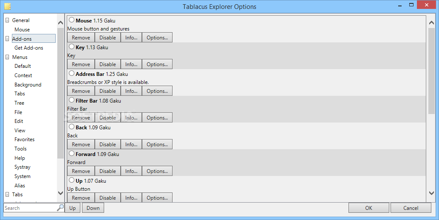Click the folder icon in title bar
Image resolution: width=439 pixels, height=220 pixels.
pos(8,6)
